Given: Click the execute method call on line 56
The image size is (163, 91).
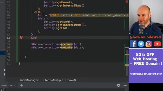Looking at the screenshot, I should coord(66,48).
